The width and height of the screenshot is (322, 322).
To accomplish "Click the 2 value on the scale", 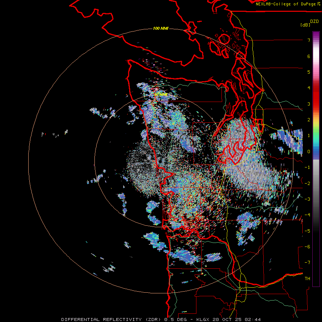I will coord(309,120).
